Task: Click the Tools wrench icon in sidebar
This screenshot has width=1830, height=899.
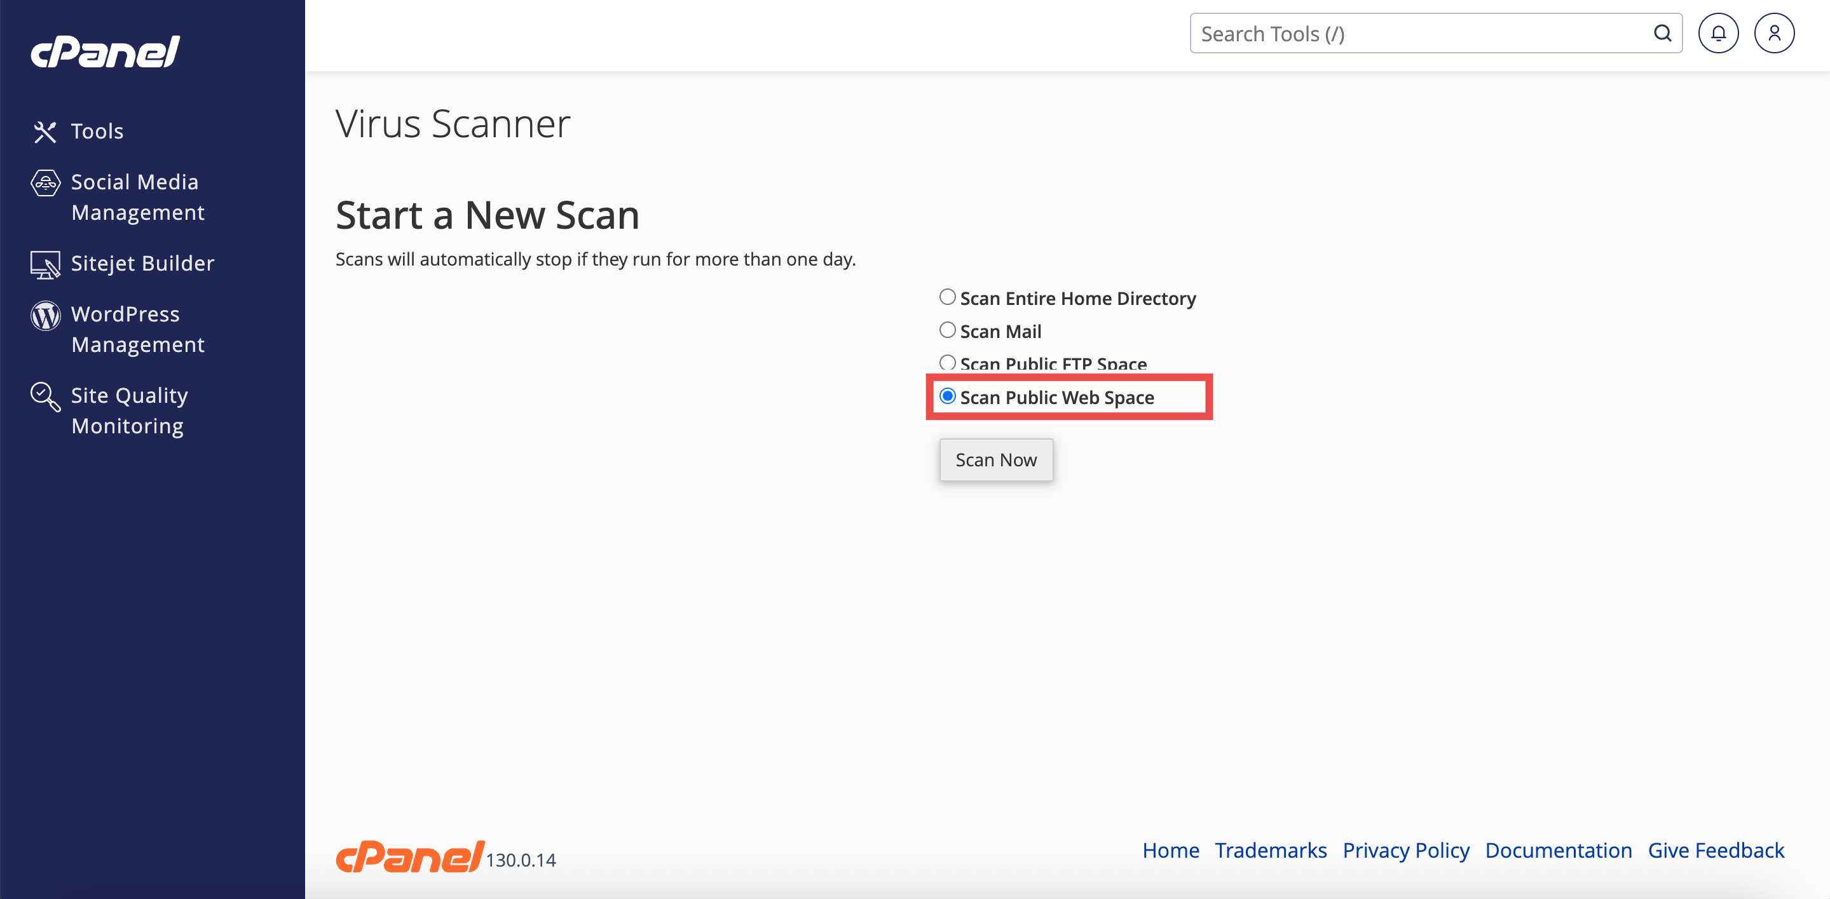Action: 44,132
